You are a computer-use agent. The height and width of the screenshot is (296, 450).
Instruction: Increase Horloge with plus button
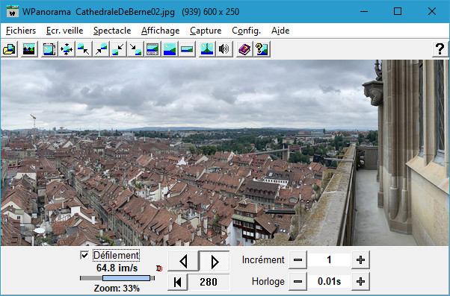pyautogui.click(x=360, y=282)
